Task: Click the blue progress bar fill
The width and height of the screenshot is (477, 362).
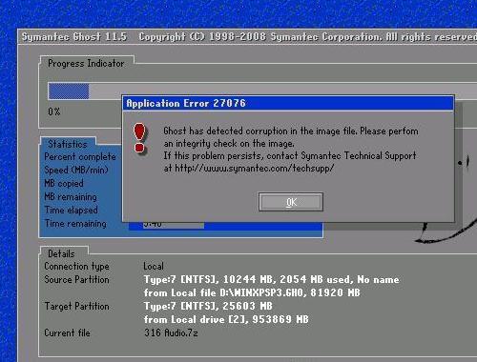Action: pyautogui.click(x=69, y=91)
